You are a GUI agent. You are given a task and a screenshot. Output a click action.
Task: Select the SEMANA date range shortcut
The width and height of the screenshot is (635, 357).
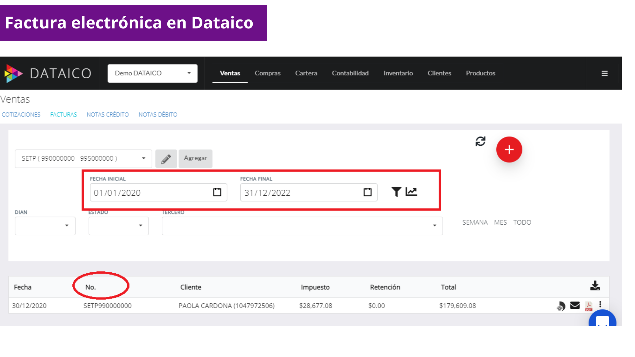tap(475, 222)
